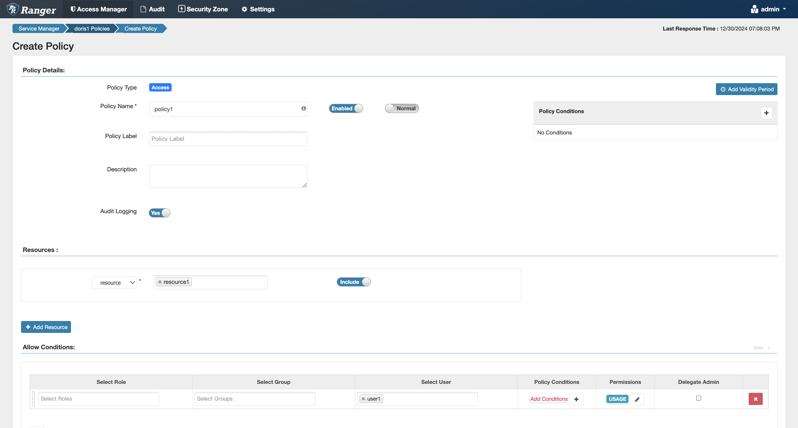Remove user1 from Select User

(x=363, y=399)
